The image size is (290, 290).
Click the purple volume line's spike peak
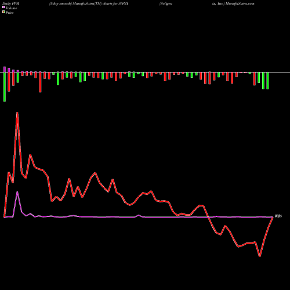pos(17,192)
